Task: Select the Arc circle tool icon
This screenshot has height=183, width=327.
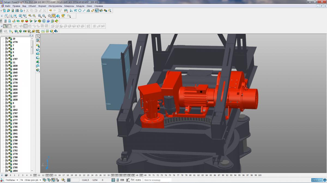Action: coord(80,10)
